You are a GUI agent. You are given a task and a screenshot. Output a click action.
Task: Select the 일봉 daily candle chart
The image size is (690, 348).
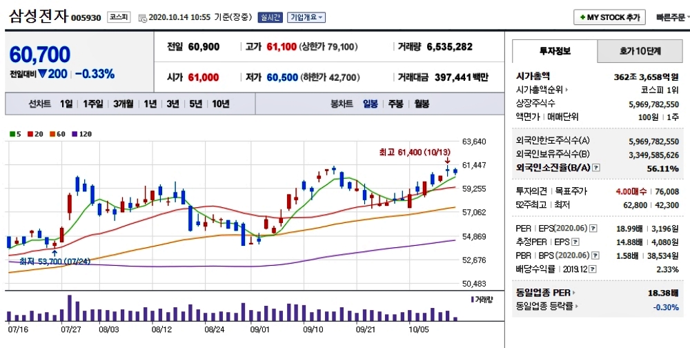coord(370,104)
